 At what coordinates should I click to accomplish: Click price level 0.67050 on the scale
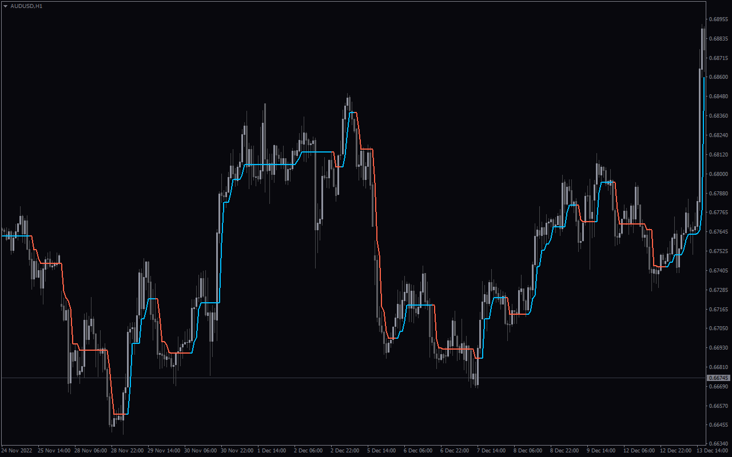click(x=719, y=328)
